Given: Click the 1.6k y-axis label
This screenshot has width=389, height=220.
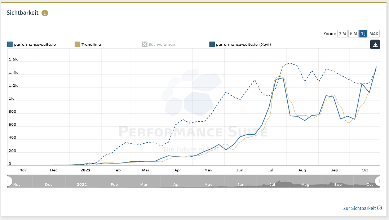Looking at the screenshot, I should point(13,59).
